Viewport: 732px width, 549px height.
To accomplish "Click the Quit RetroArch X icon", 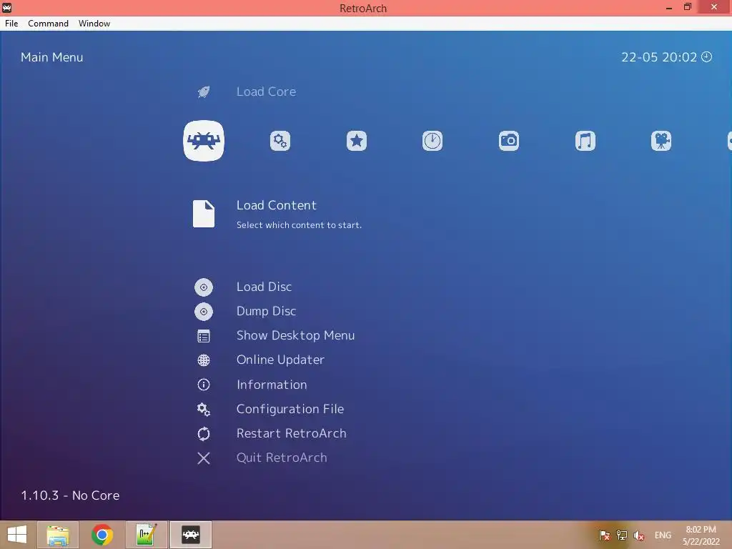I will click(204, 458).
